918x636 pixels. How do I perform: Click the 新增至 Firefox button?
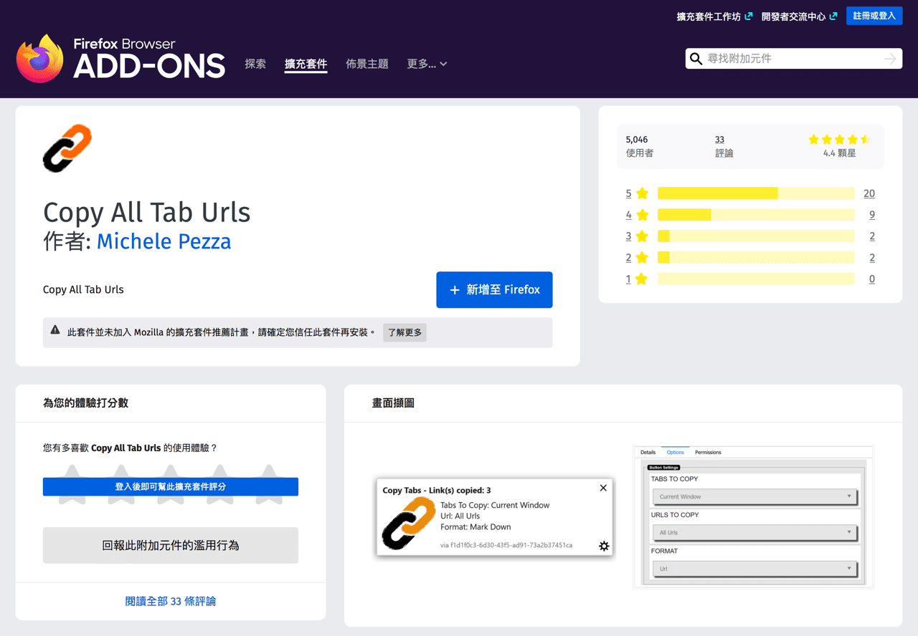click(494, 289)
